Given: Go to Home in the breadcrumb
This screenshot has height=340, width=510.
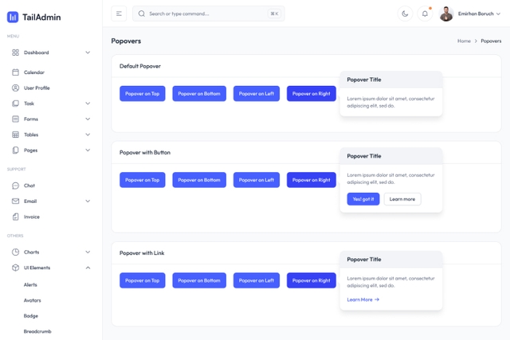Looking at the screenshot, I should coord(464,41).
